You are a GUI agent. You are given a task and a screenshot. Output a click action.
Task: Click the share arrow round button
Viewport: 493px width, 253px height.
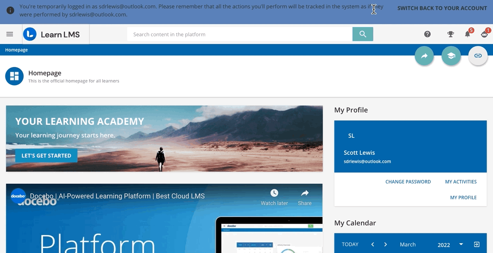(x=424, y=56)
